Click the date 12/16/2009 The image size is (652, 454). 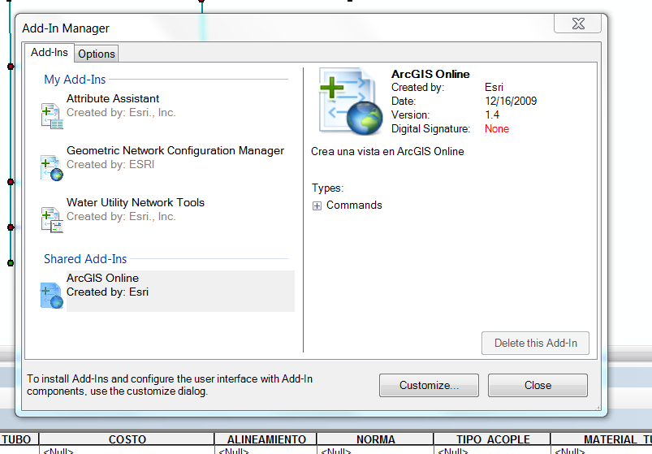(x=511, y=101)
